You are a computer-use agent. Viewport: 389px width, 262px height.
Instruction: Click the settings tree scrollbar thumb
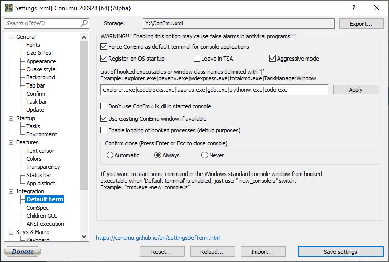[x=84, y=115]
